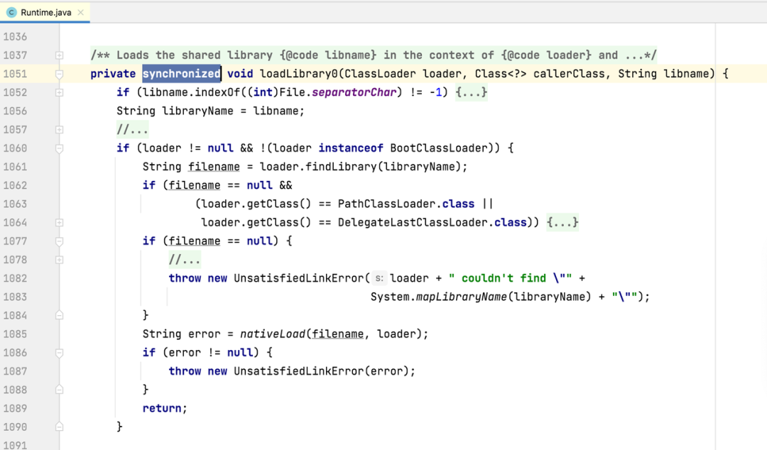Click the folded //... placeholder on line 1057

click(132, 130)
